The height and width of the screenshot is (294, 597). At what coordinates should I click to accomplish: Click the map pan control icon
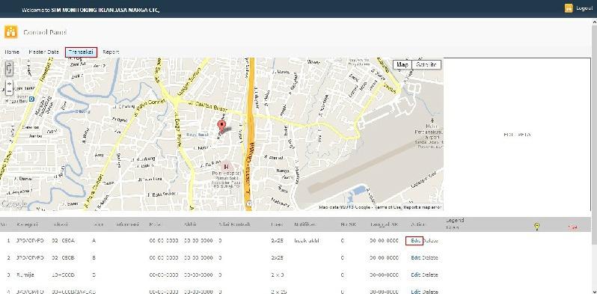[x=9, y=69]
